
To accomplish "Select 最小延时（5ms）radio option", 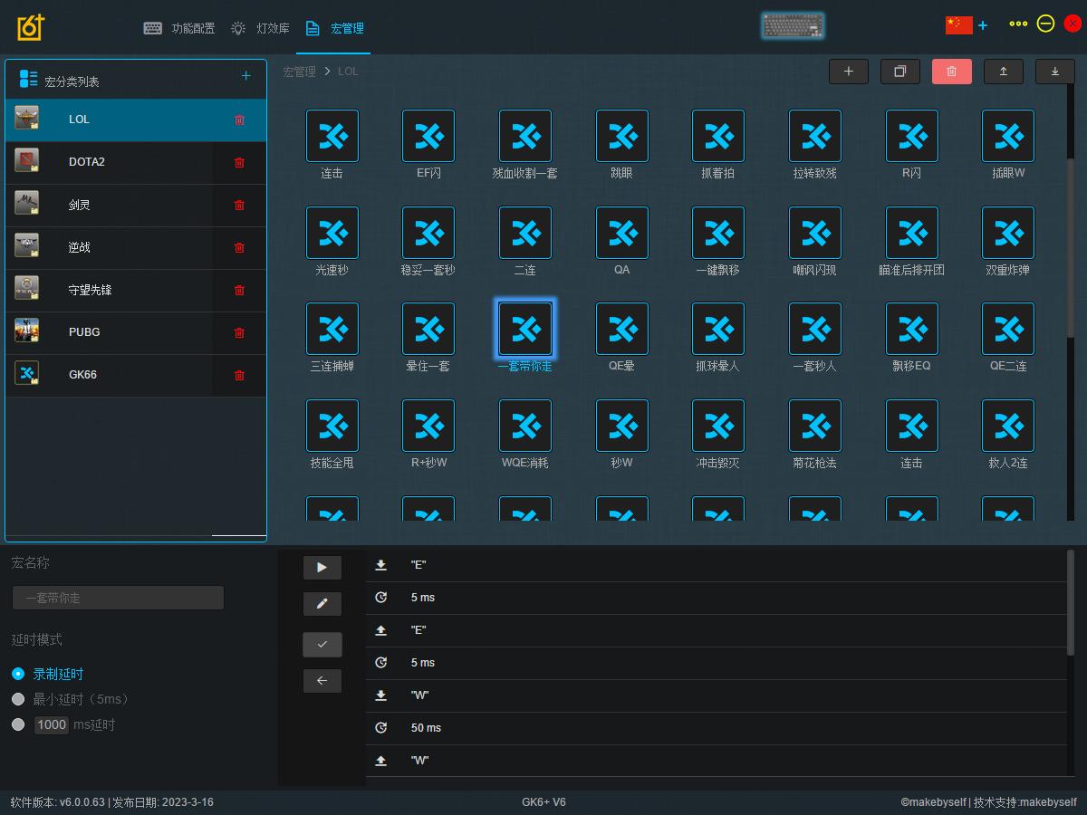I will (x=18, y=699).
